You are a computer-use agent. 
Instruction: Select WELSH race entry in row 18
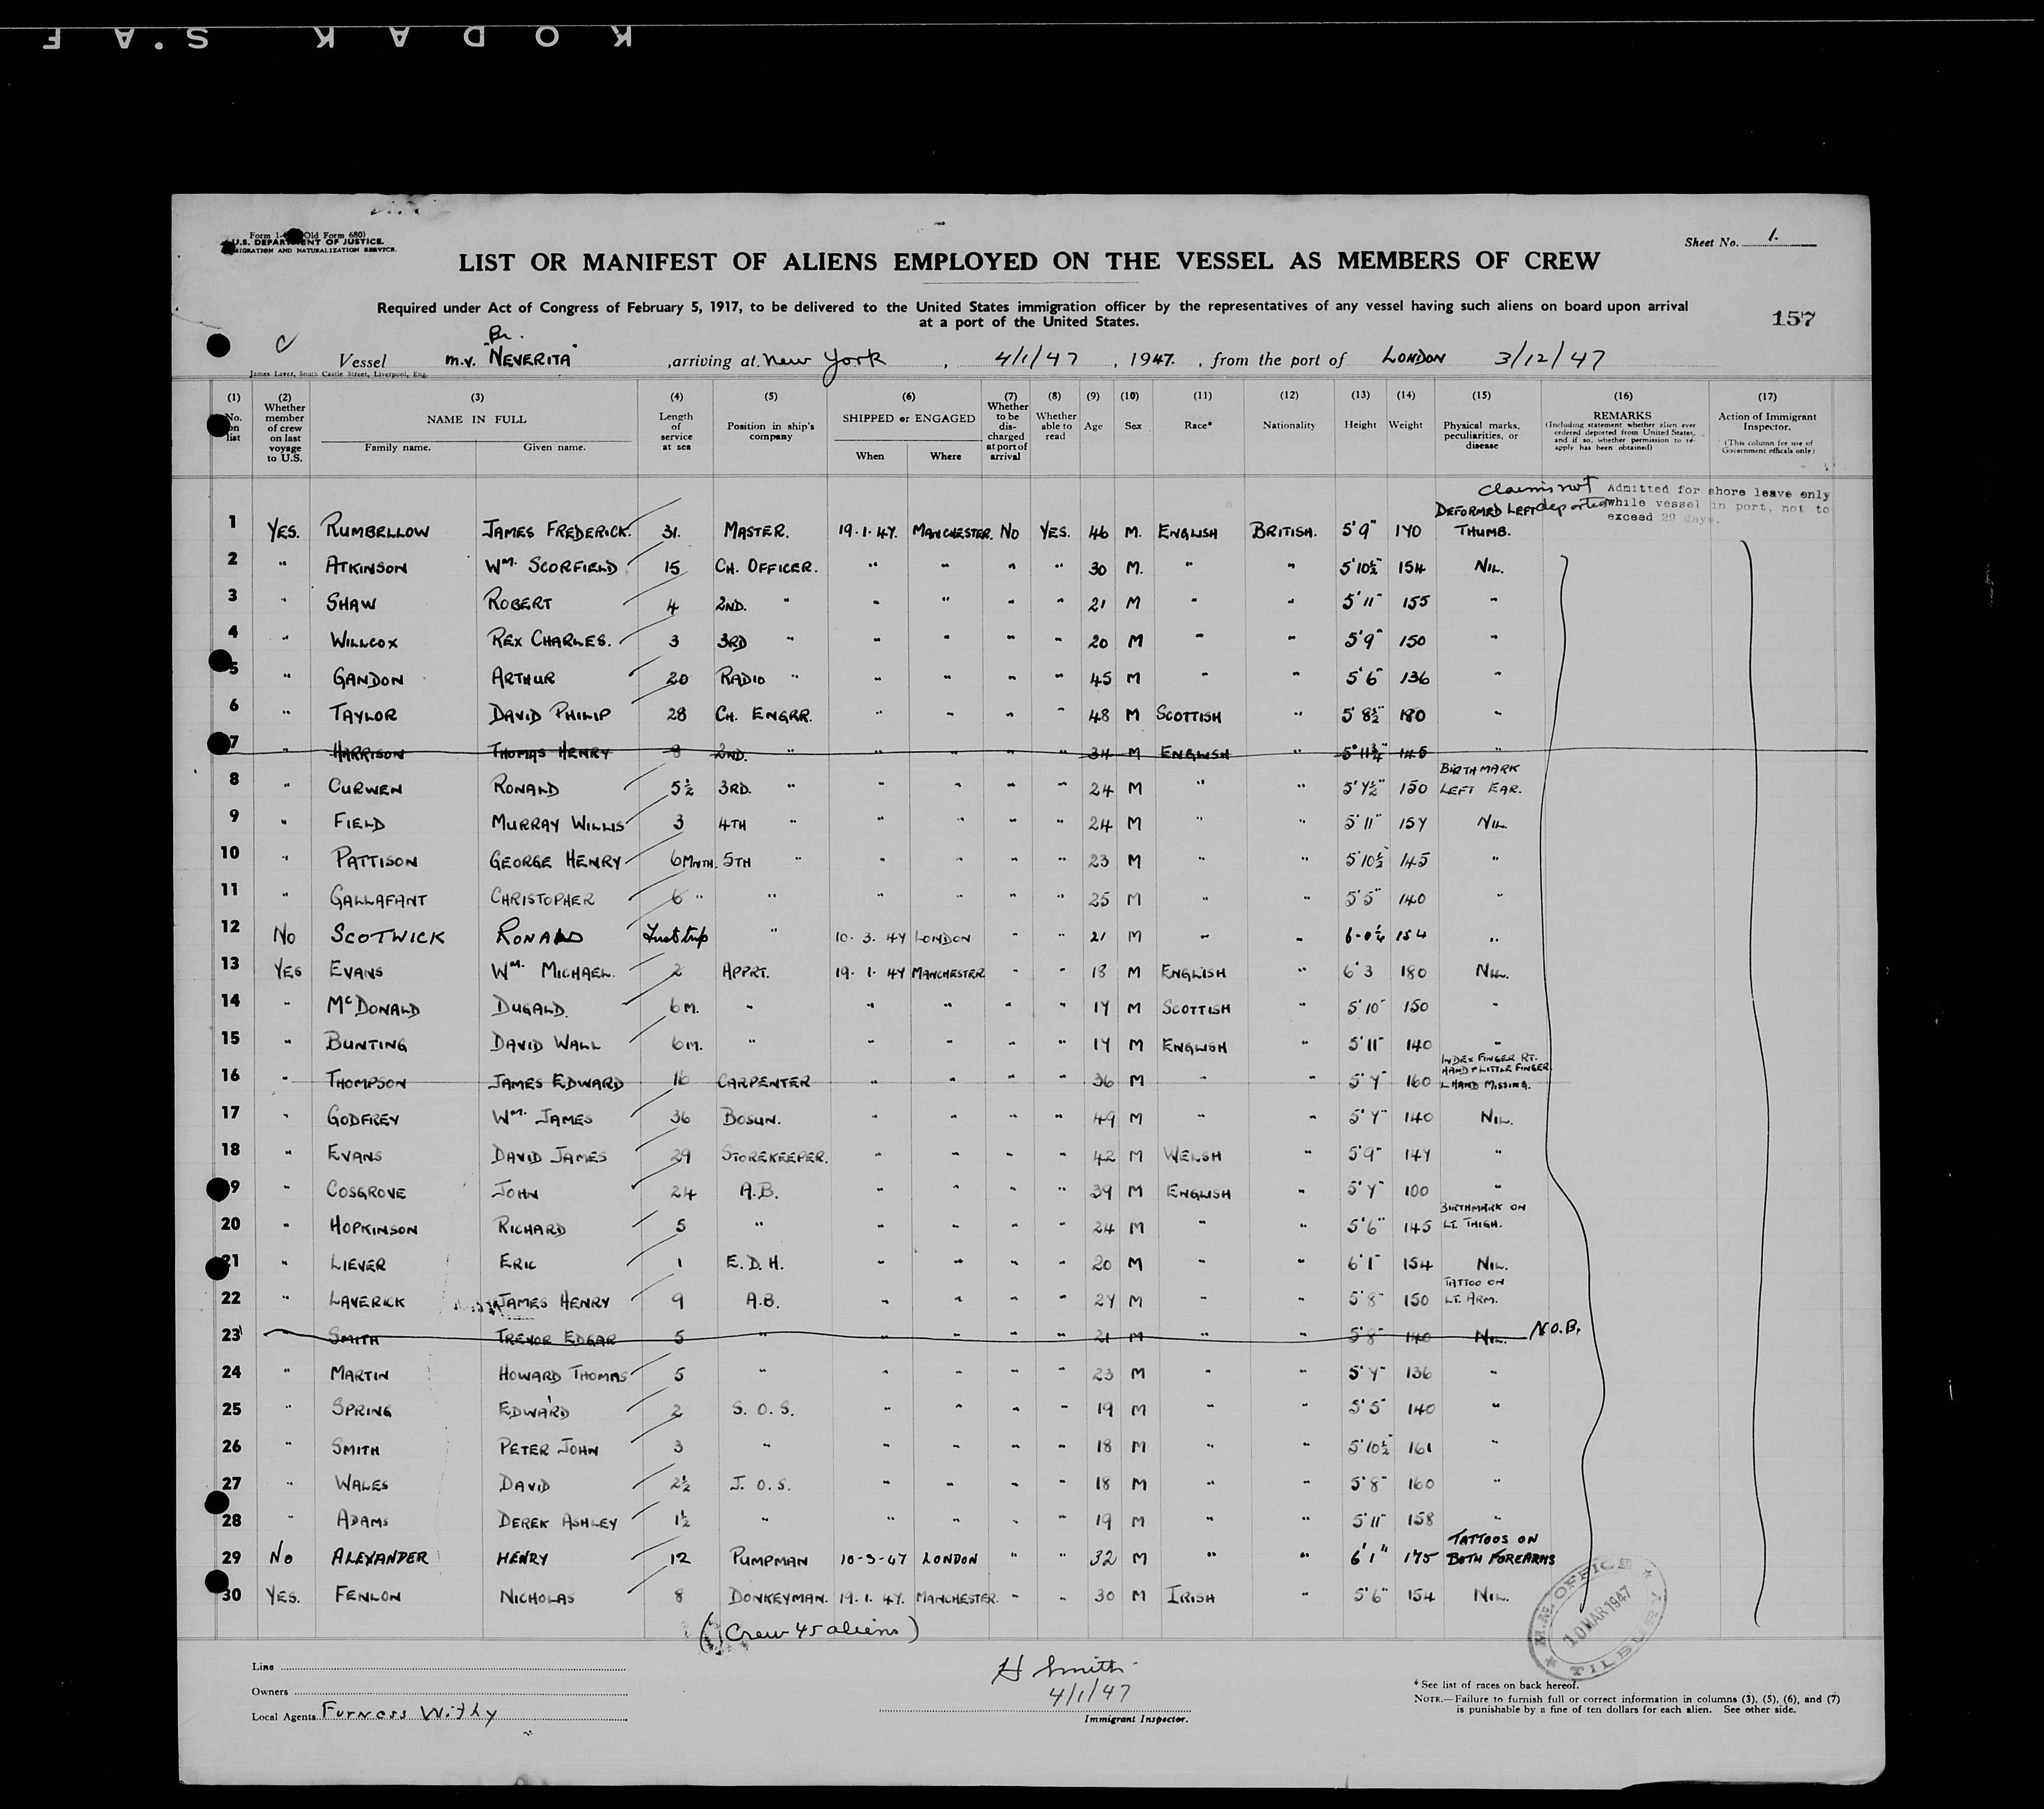click(x=1191, y=1156)
